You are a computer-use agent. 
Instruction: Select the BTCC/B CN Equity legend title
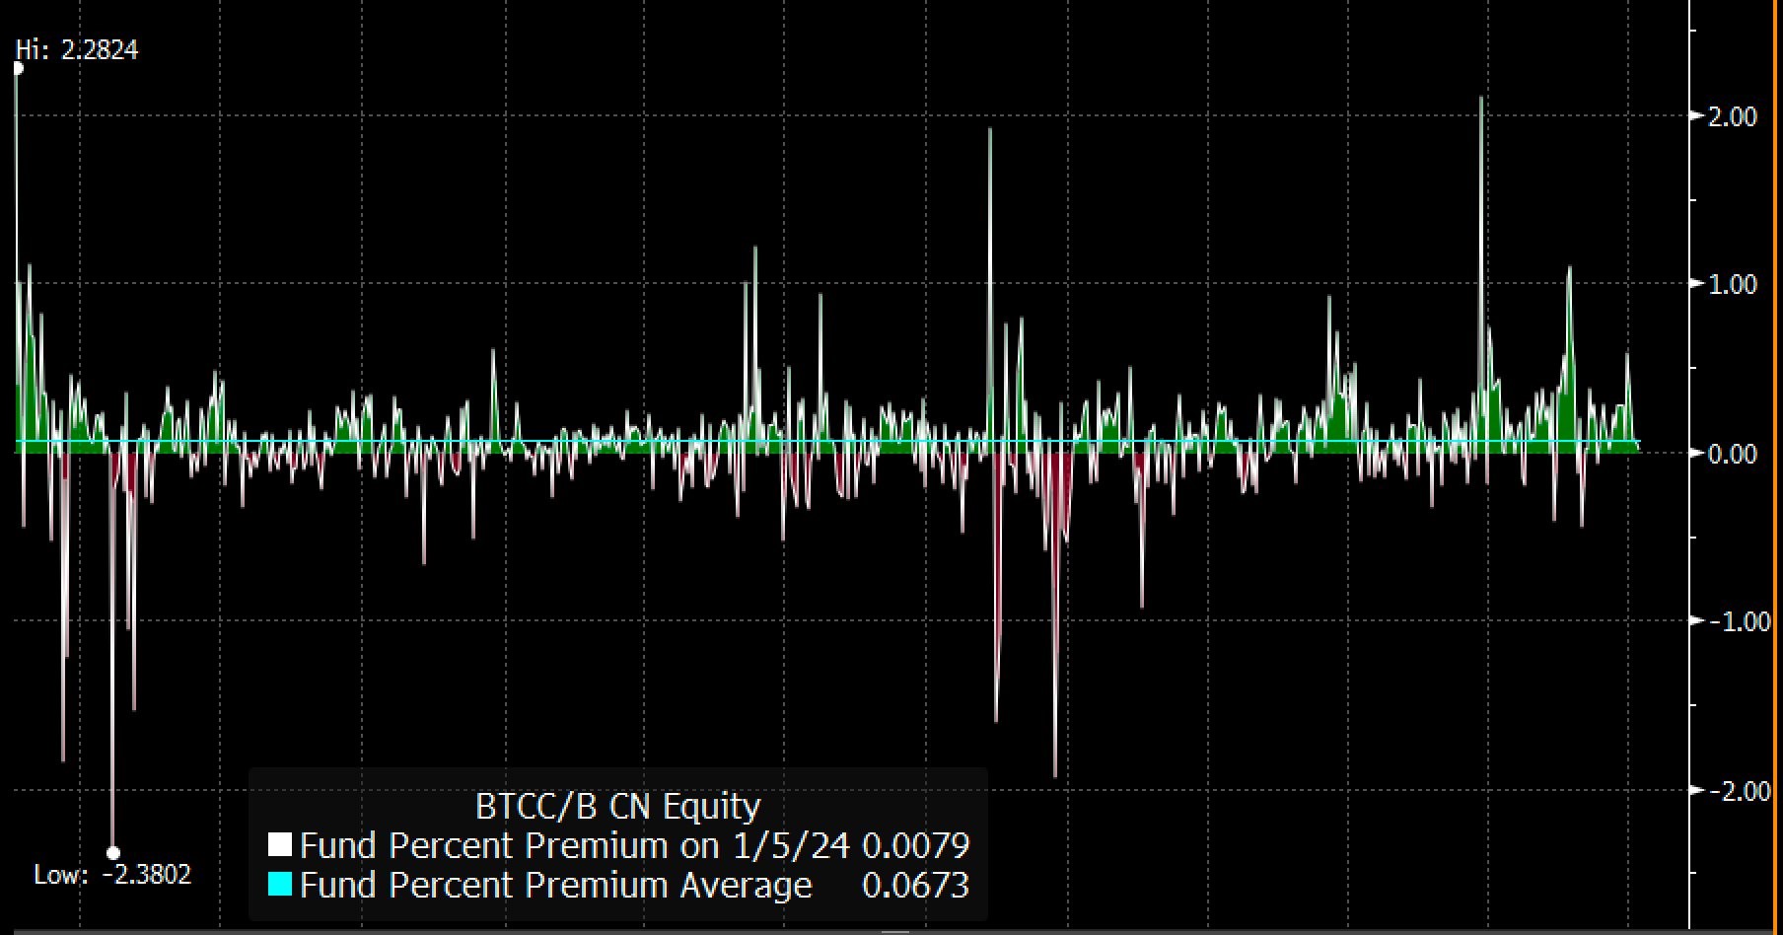618,807
